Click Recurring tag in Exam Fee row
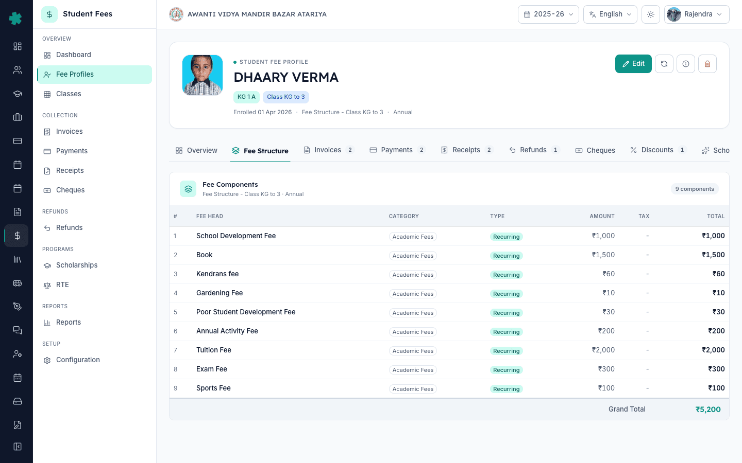742x463 pixels. tap(506, 370)
